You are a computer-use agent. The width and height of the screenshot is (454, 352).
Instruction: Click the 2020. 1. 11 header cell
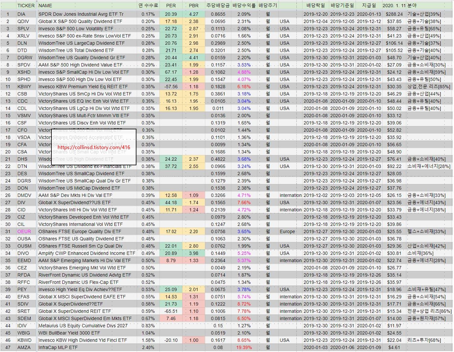(394, 5)
